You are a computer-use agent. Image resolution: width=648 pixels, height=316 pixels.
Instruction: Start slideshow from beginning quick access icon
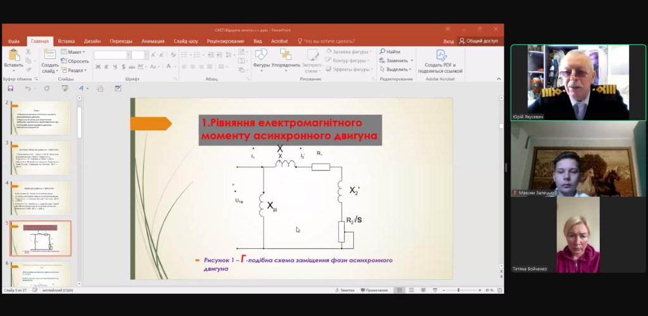pos(65,88)
